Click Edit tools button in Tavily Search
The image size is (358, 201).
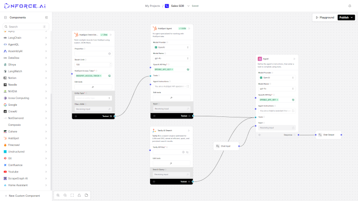pos(171,163)
